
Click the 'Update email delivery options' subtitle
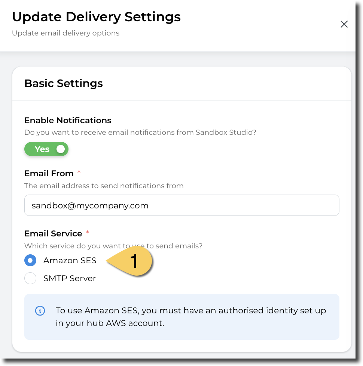pos(66,33)
